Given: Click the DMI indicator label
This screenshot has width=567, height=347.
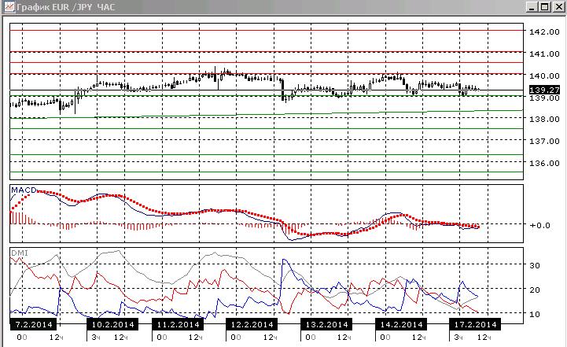Looking at the screenshot, I should pos(20,253).
